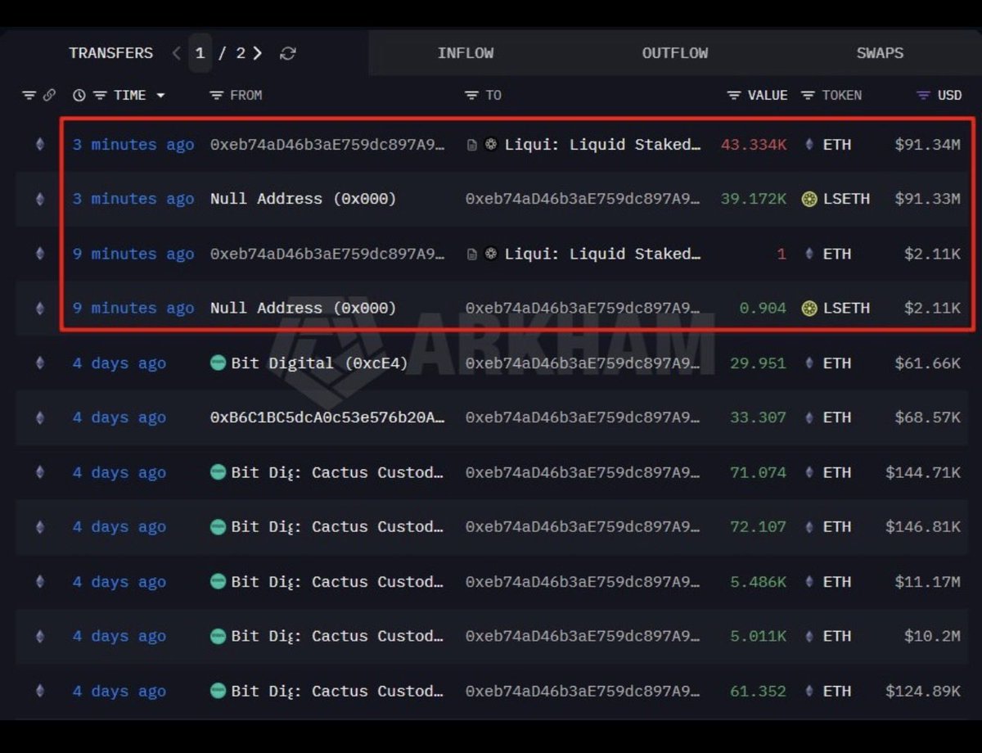Click Ethereum chain icon in 33.307 row
The image size is (982, 753).
[40, 417]
